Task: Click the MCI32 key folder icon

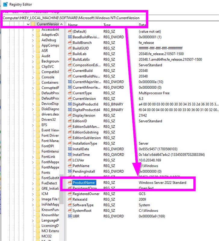Action: click(38, 236)
